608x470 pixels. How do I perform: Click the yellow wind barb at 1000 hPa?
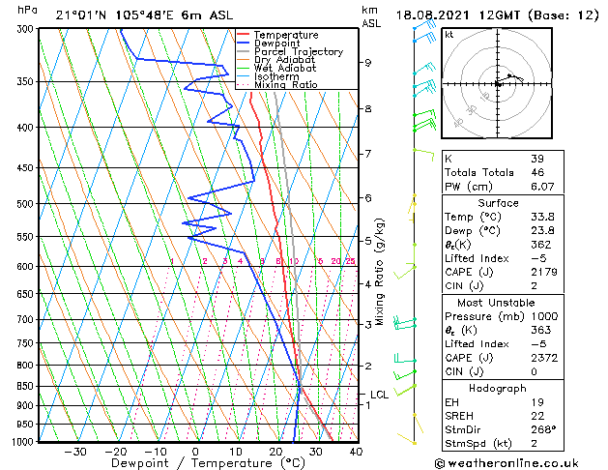407,439
